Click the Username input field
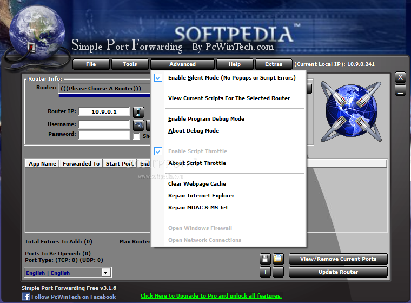411x303 pixels. 104,124
